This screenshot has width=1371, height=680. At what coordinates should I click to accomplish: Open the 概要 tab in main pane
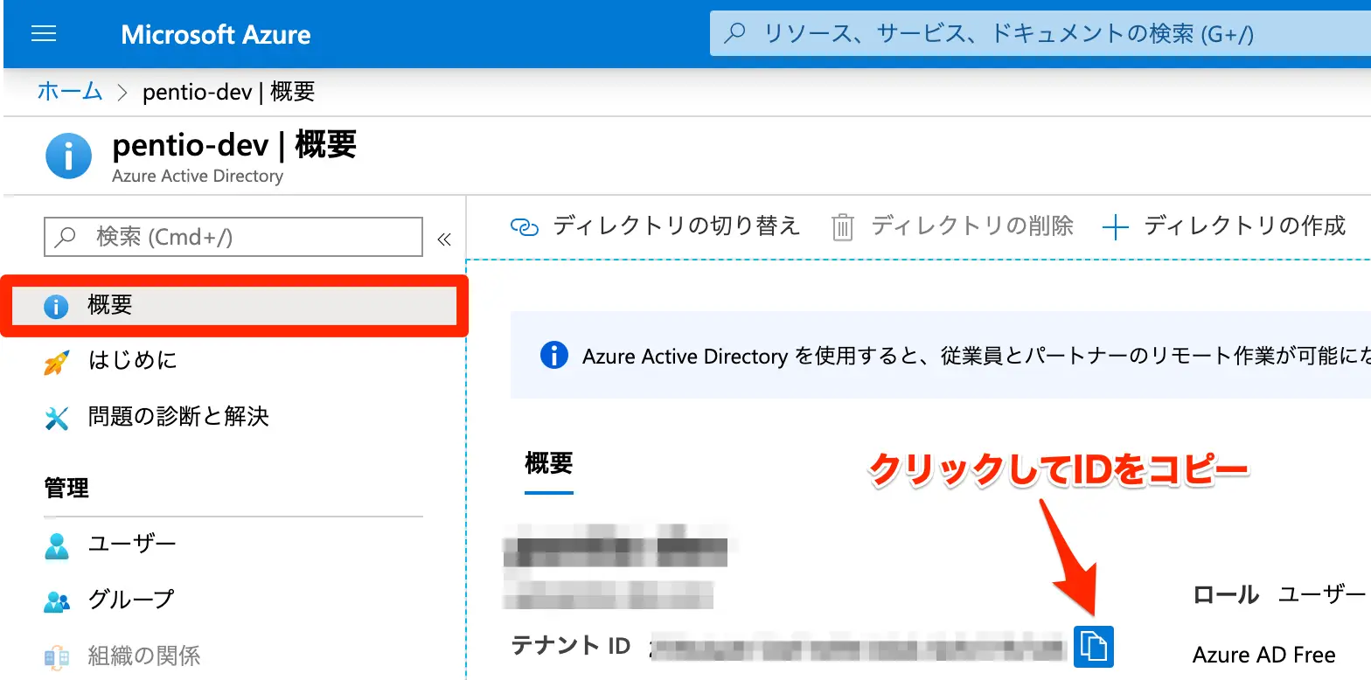[x=548, y=464]
